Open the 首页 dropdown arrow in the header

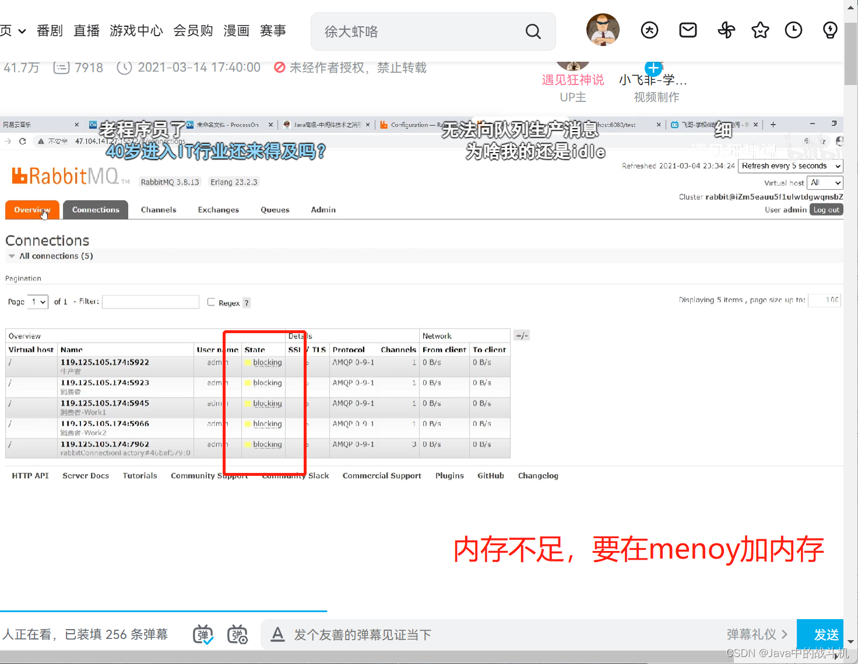pos(22,31)
